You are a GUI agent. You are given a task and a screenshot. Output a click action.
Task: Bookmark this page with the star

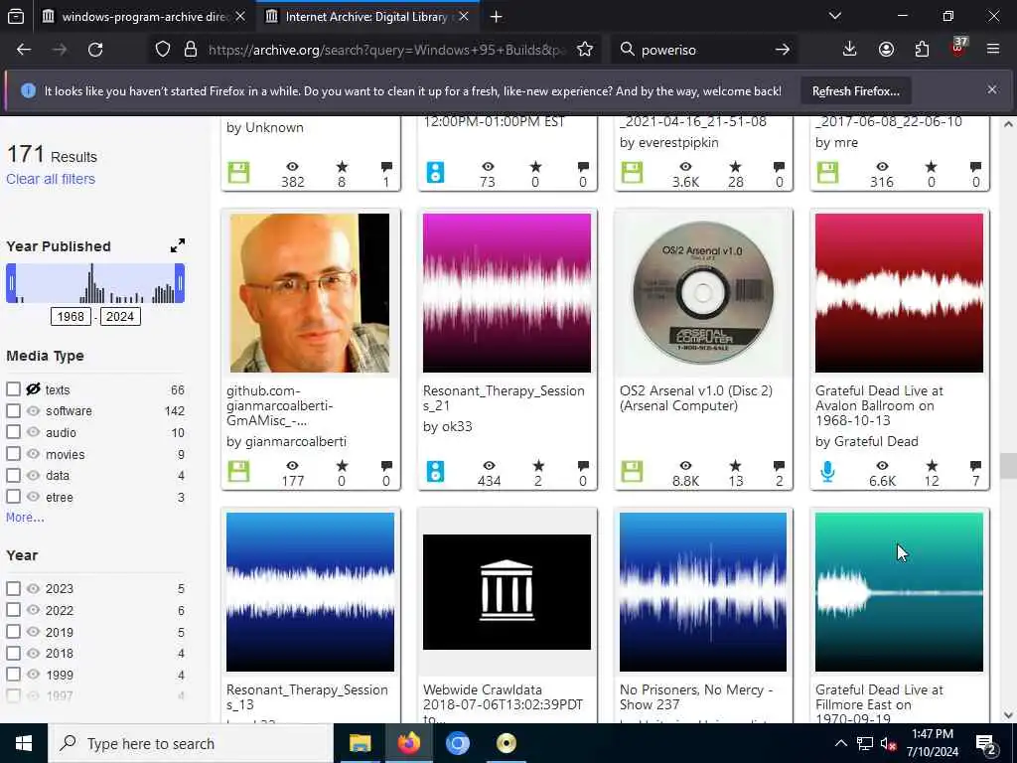pyautogui.click(x=584, y=50)
